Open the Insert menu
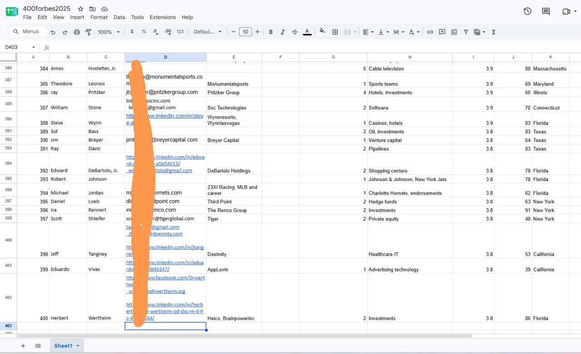Image resolution: width=581 pixels, height=354 pixels. tap(77, 17)
